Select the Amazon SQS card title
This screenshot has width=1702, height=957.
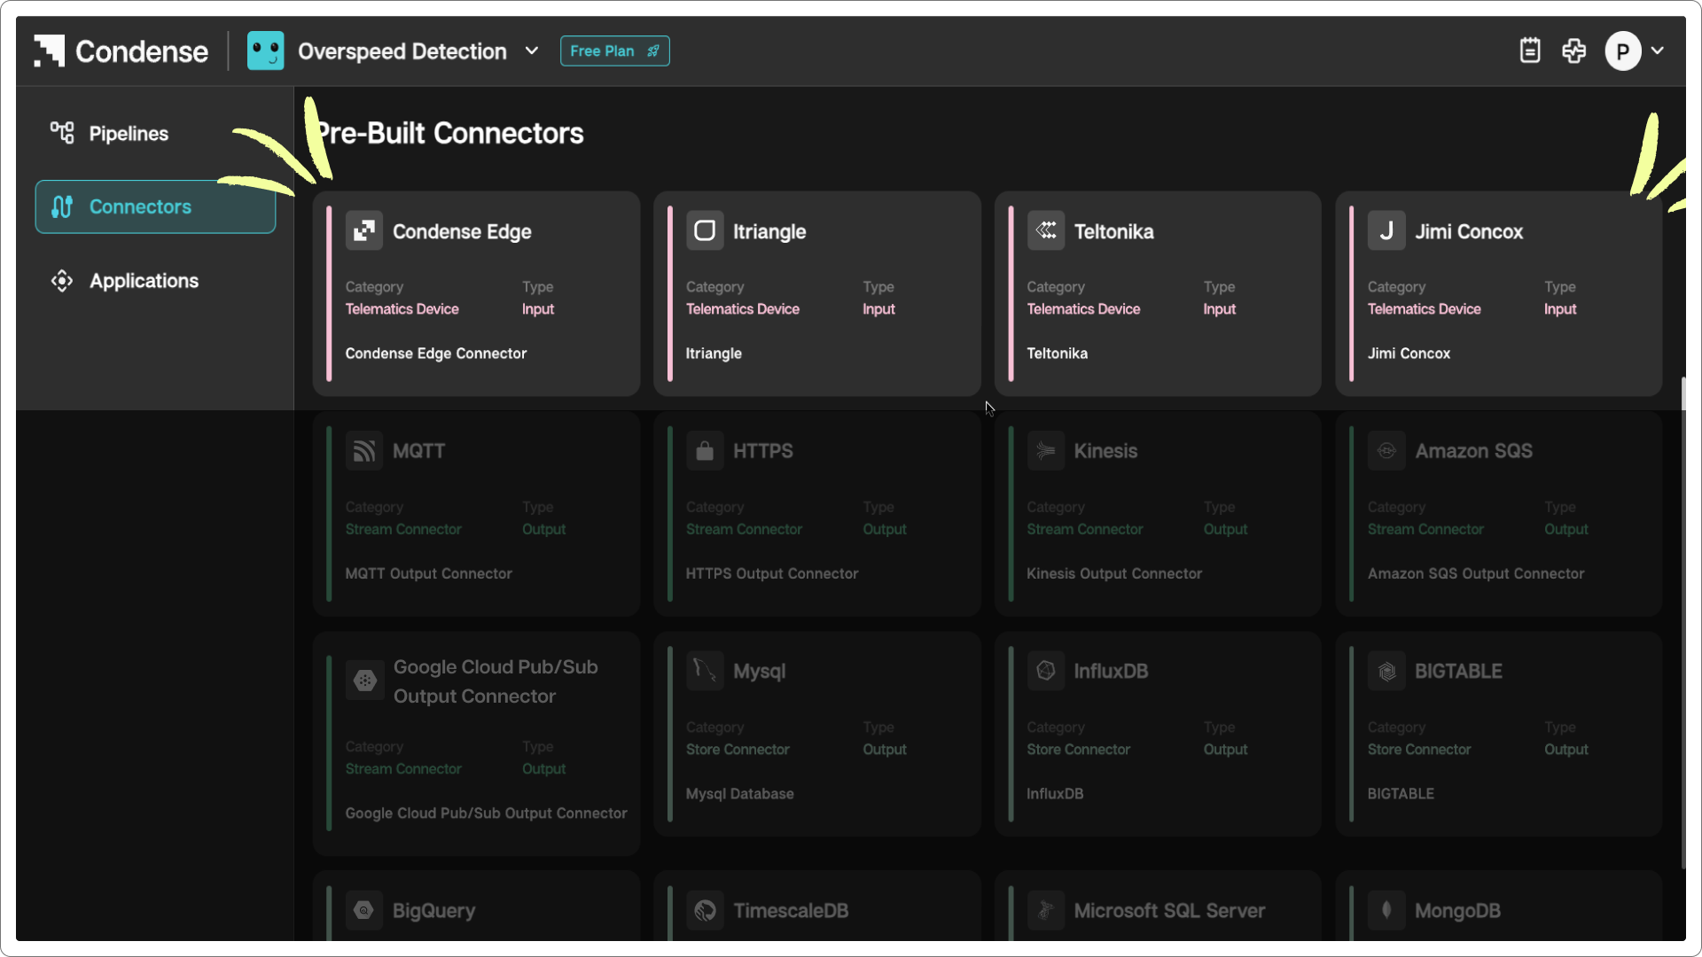click(x=1473, y=451)
